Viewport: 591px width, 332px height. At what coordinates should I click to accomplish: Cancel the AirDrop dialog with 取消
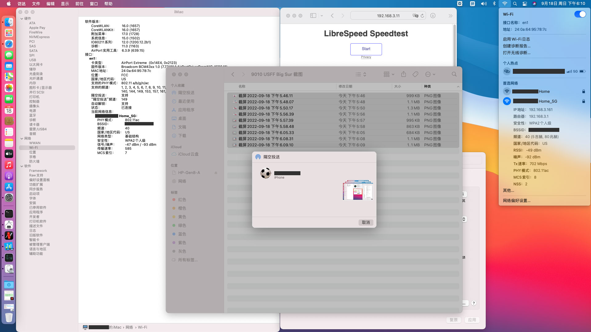[x=366, y=223]
